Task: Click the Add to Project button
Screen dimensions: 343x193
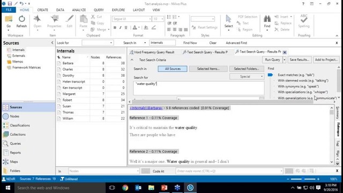Action: (x=326, y=60)
